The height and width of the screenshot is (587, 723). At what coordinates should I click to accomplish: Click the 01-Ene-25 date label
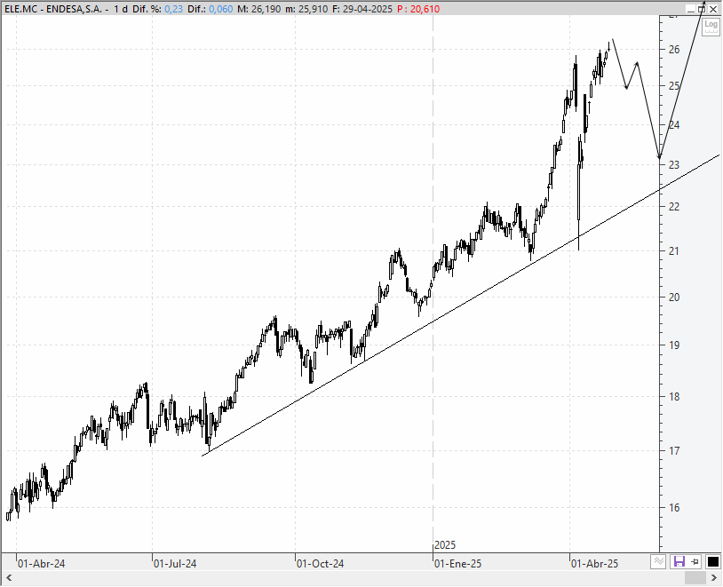pyautogui.click(x=457, y=564)
